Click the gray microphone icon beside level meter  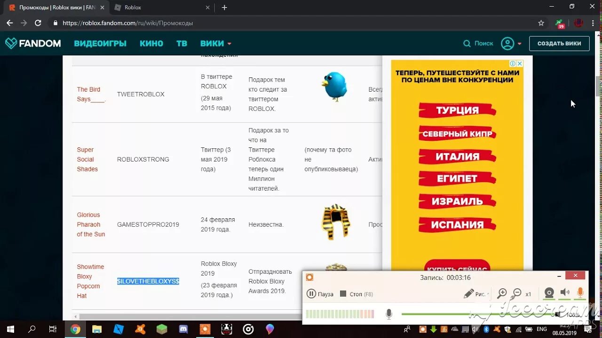pyautogui.click(x=388, y=314)
